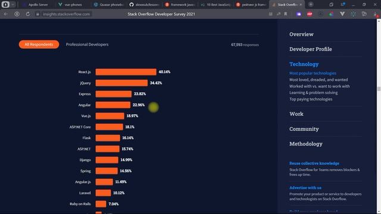Open the ABP Adblock Plus extension
The width and height of the screenshot is (381, 214).
pyautogui.click(x=310, y=14)
